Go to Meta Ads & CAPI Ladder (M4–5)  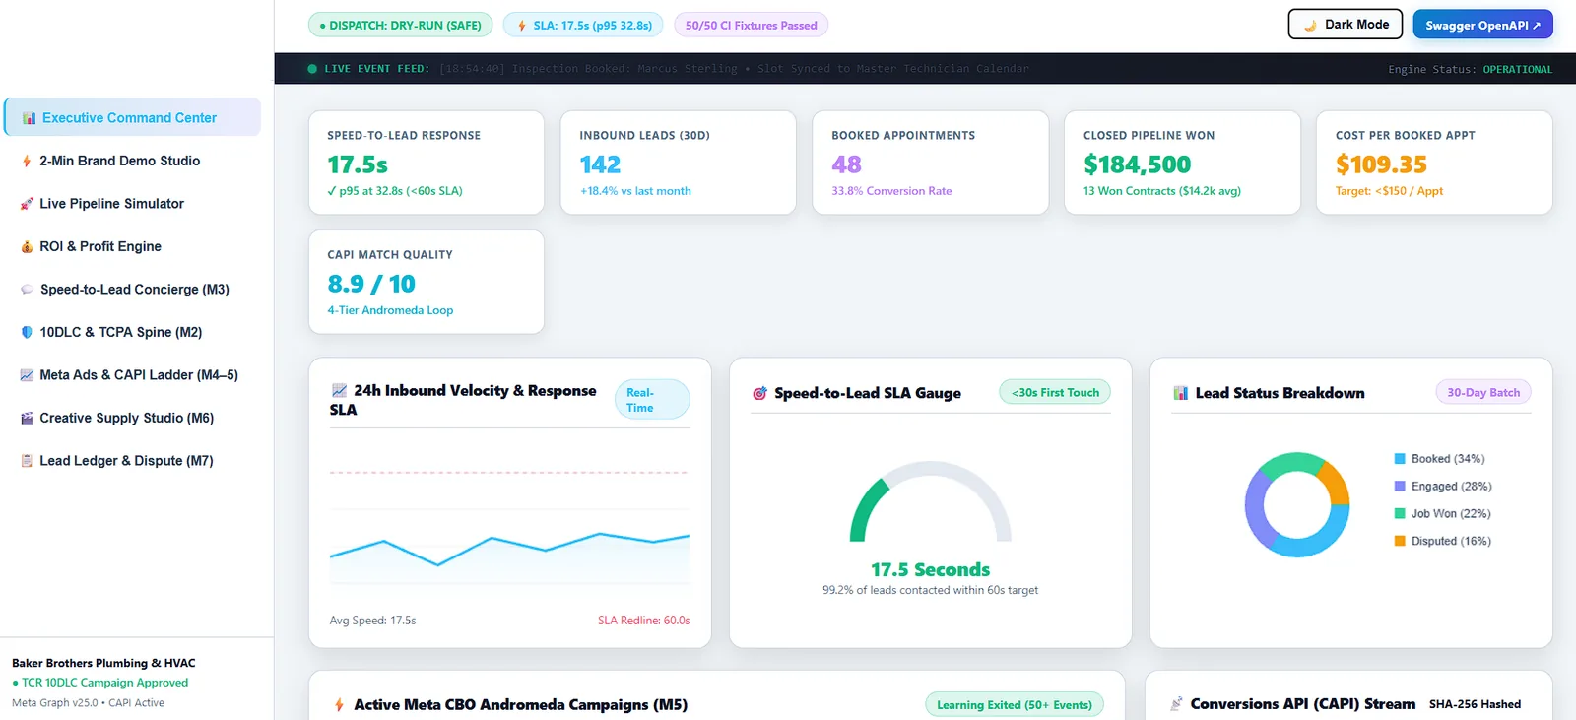[x=133, y=375]
